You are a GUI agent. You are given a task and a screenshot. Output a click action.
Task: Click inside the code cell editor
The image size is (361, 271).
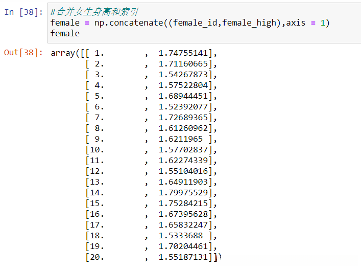[x=204, y=23]
